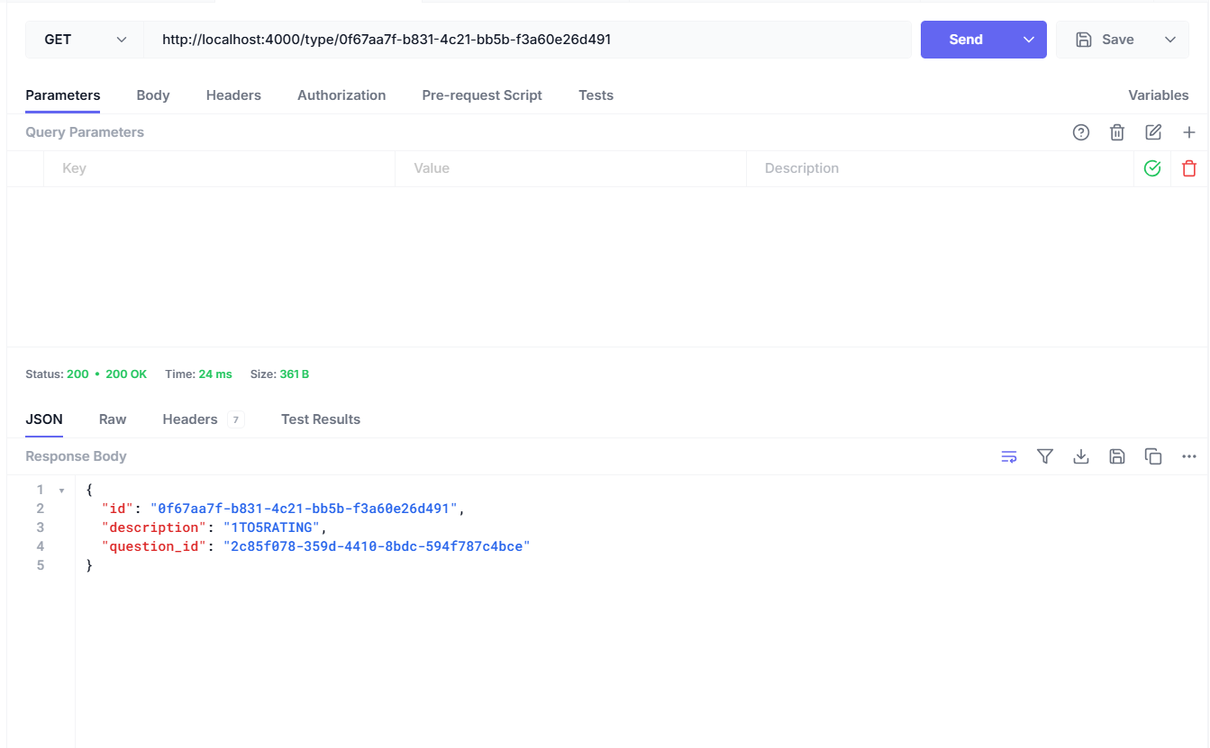Copy the response body to clipboard

pos(1153,456)
